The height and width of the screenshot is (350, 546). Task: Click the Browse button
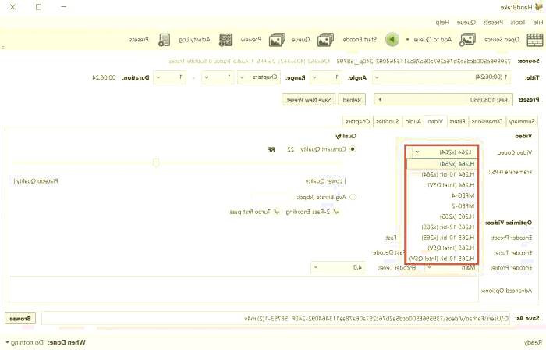point(20,318)
